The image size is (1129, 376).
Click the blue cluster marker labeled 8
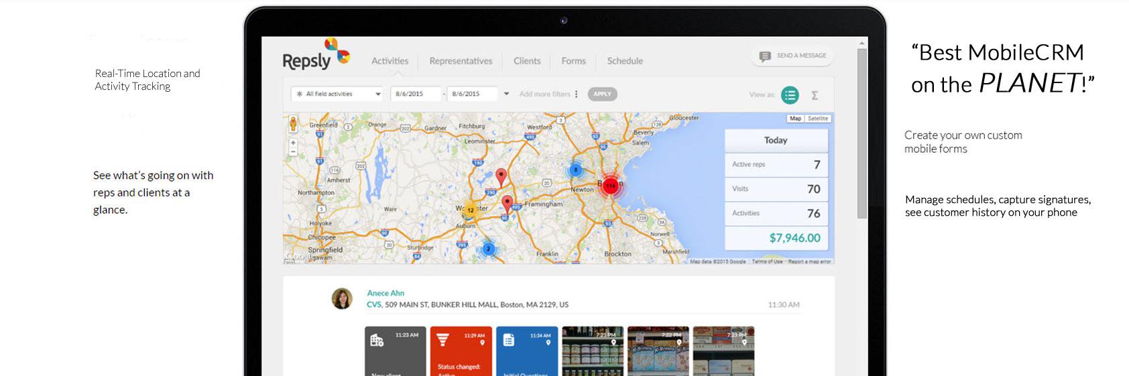[575, 170]
